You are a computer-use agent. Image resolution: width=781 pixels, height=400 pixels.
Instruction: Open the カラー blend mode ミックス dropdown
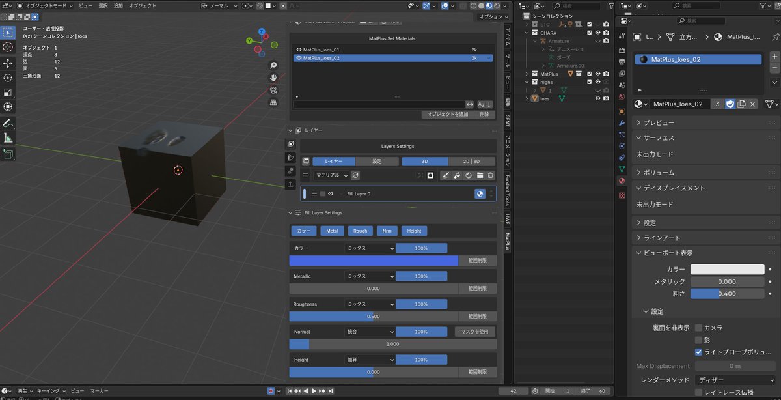(370, 248)
